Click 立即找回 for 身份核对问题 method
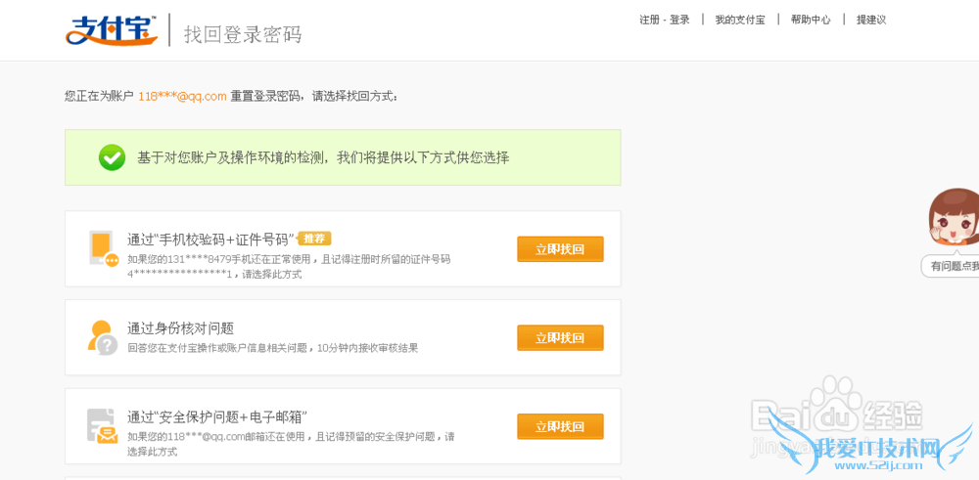The height and width of the screenshot is (480, 979). point(560,338)
